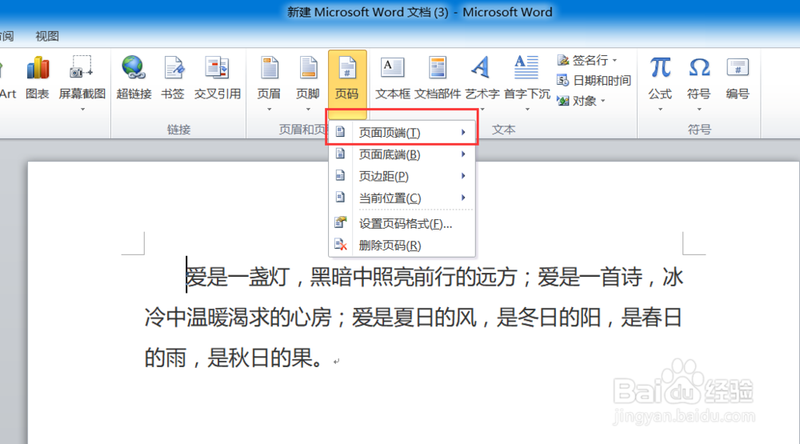The width and height of the screenshot is (800, 444).
Task: Insert a 文本框 text box
Action: (392, 78)
